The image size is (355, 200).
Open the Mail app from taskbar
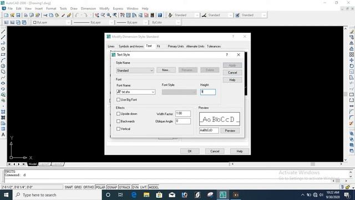tap(172, 195)
